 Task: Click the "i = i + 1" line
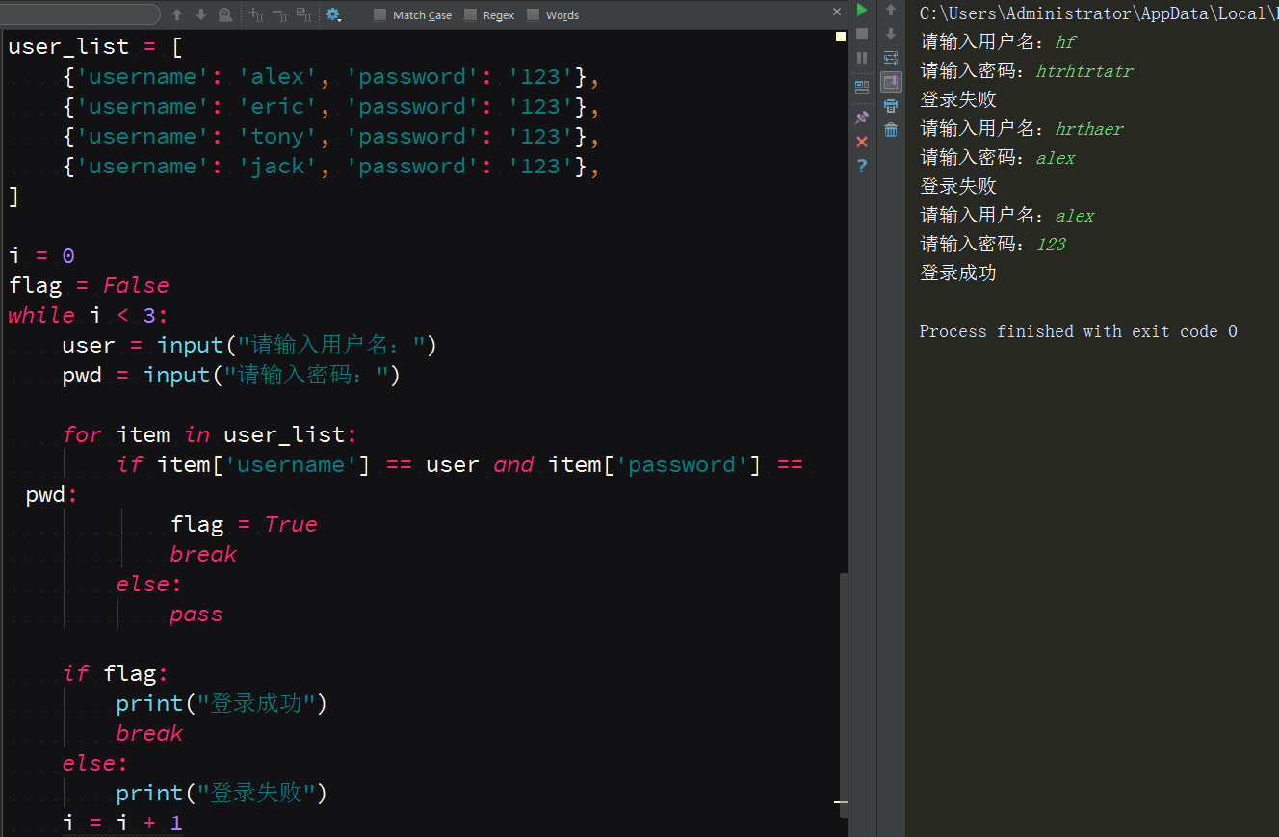[122, 823]
